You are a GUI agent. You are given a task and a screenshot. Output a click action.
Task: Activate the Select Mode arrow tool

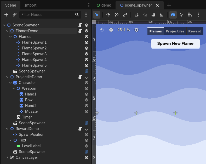(97, 15)
